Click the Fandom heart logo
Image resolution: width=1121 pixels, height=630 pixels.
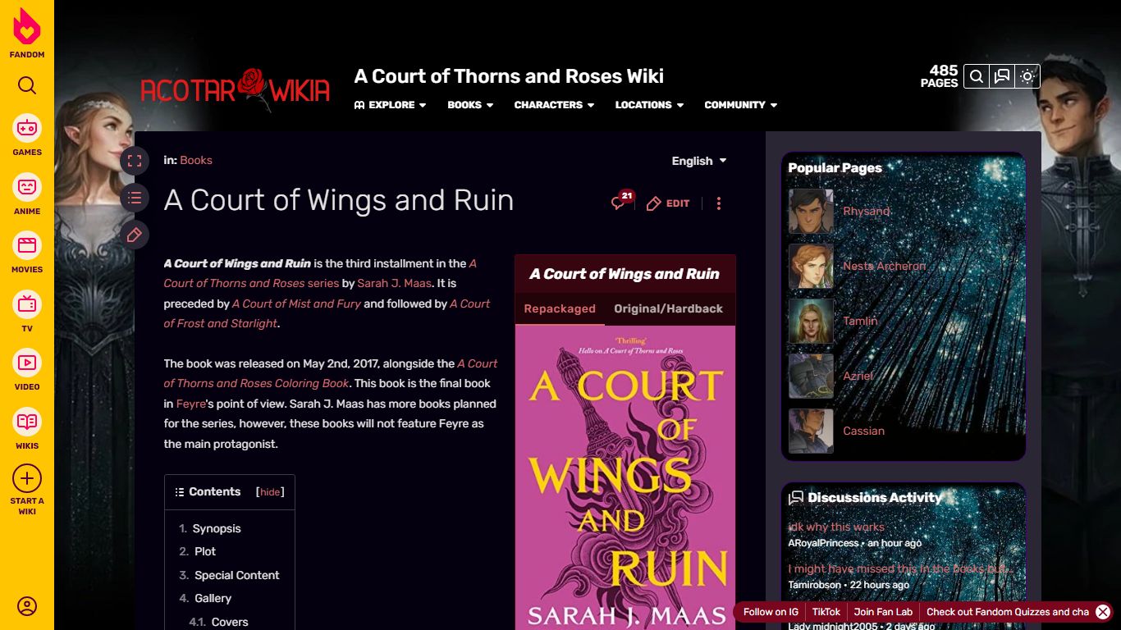tap(27, 26)
